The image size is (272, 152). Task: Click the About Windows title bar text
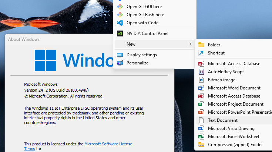tap(24, 39)
